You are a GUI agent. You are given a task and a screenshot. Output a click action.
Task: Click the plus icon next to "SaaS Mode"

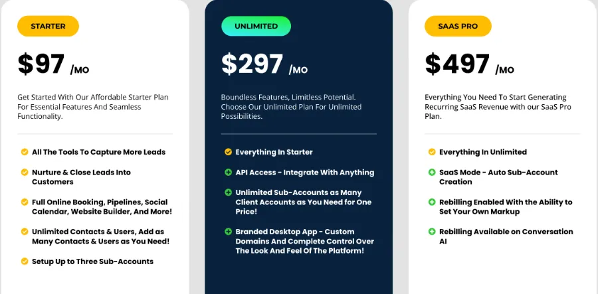click(432, 173)
